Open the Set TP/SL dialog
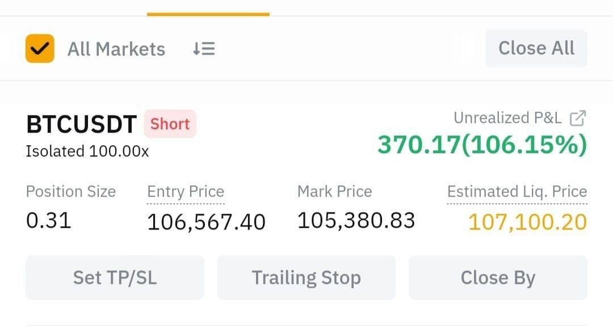The width and height of the screenshot is (613, 326). click(115, 278)
